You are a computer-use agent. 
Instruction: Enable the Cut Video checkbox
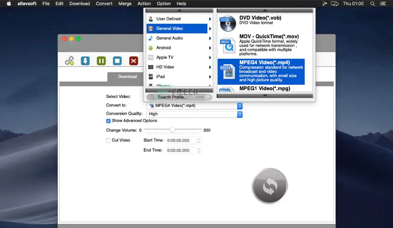pos(108,140)
